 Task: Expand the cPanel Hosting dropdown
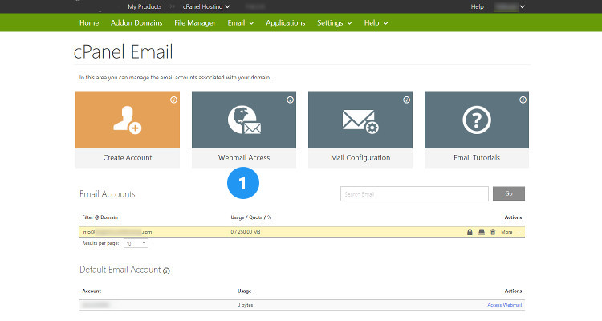coord(206,6)
